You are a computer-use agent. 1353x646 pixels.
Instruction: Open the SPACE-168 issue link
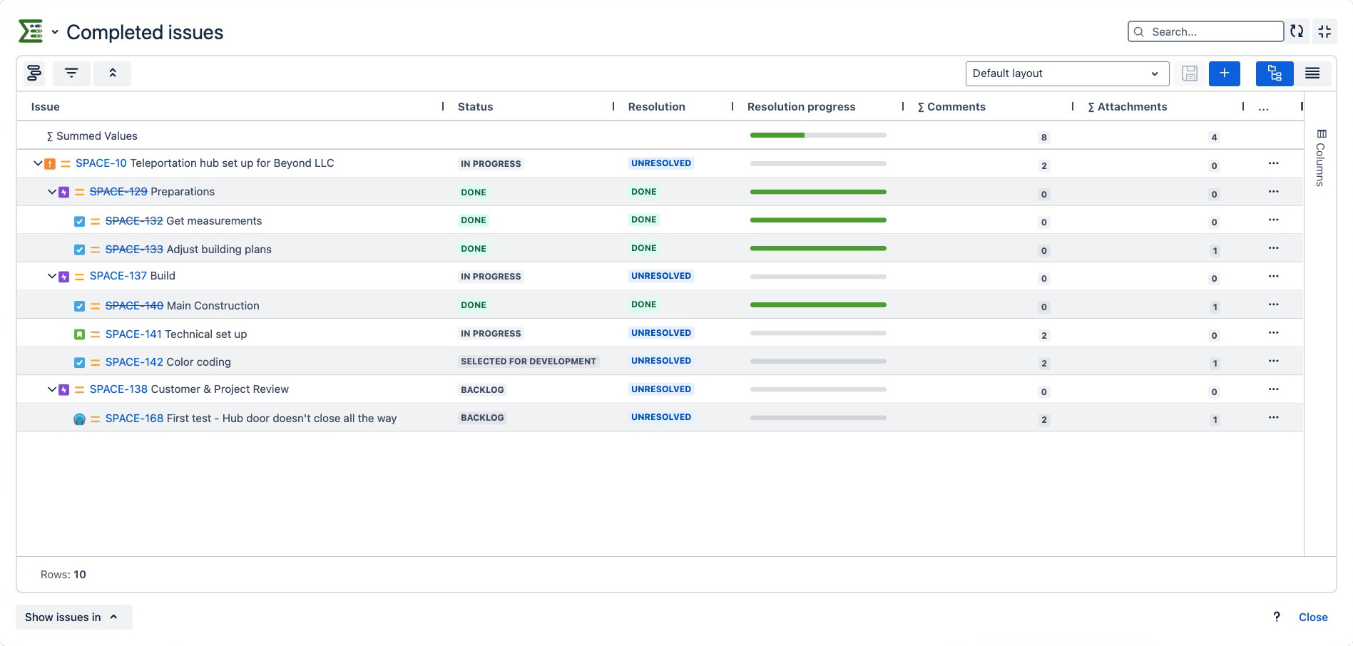134,419
